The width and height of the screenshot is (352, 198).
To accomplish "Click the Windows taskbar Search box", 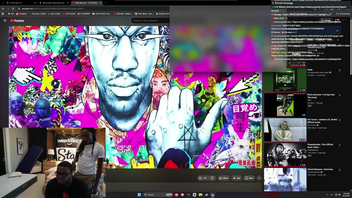I will click(158, 195).
